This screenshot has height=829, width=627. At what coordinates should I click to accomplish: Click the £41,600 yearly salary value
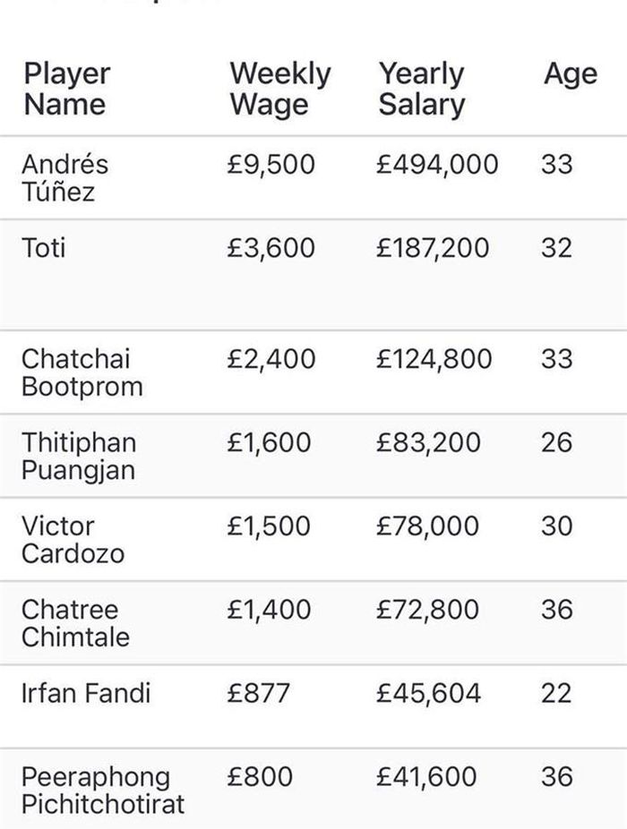tap(426, 777)
